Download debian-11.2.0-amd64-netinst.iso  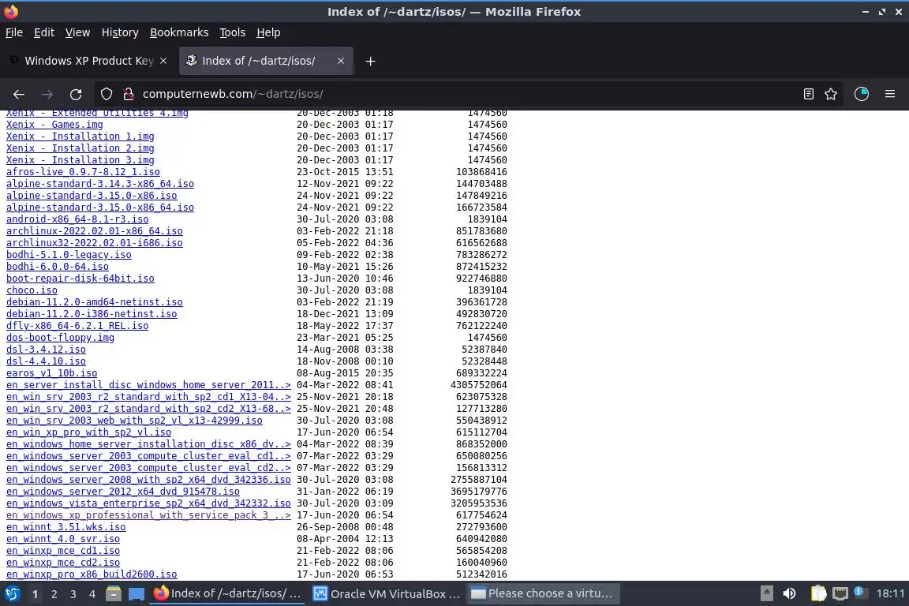[x=95, y=302]
